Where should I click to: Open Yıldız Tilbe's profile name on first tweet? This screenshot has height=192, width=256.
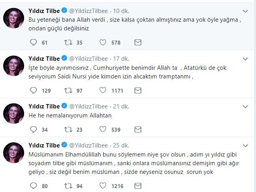click(x=44, y=10)
